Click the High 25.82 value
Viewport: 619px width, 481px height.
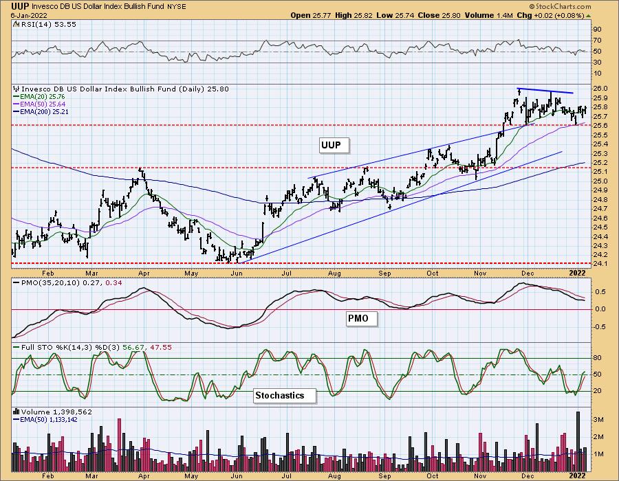coord(354,15)
